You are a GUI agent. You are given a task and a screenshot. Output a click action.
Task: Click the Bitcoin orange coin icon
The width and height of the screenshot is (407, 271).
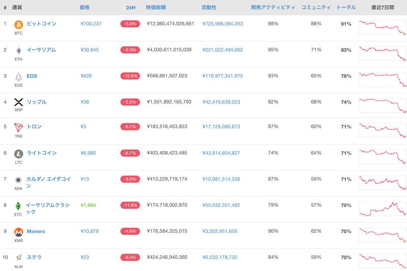pos(18,24)
